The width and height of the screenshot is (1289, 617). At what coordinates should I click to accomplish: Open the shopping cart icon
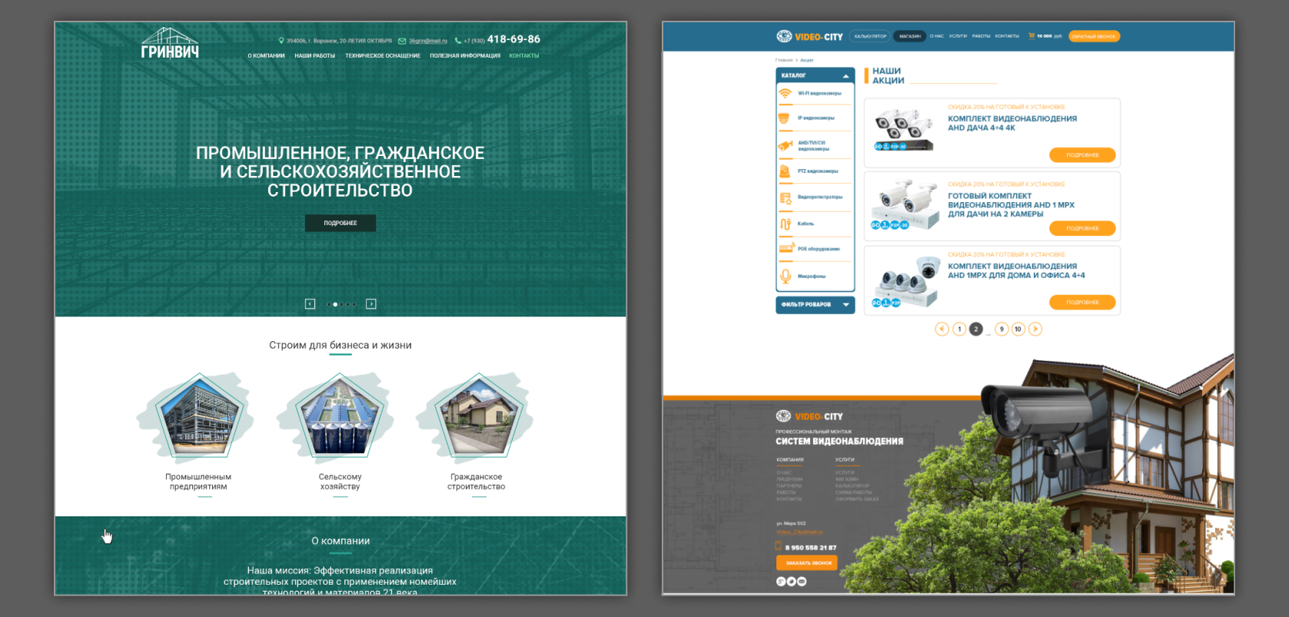pos(1032,36)
